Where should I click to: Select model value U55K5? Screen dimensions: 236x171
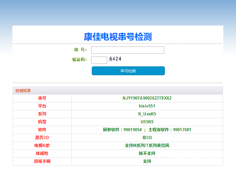click(x=147, y=122)
